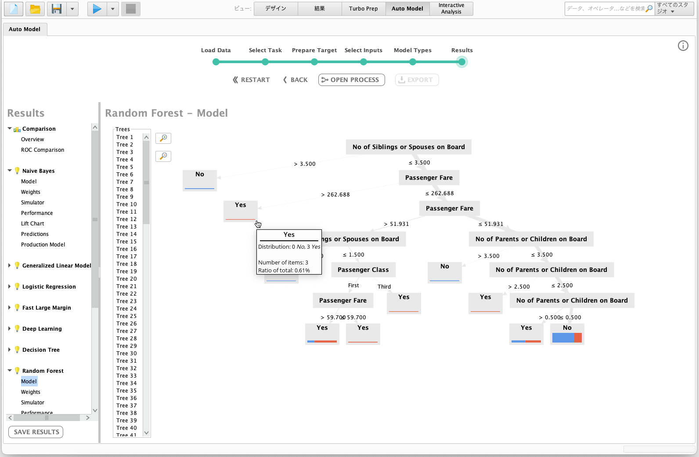
Task: Click the Load Data step marker
Action: [216, 62]
